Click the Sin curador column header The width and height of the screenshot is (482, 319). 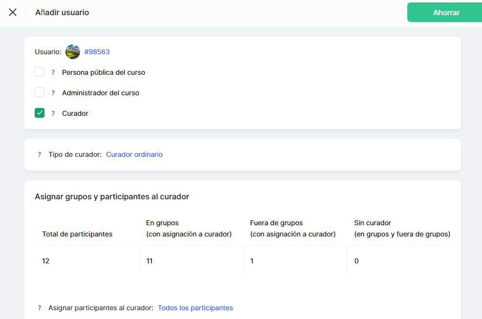pos(401,229)
